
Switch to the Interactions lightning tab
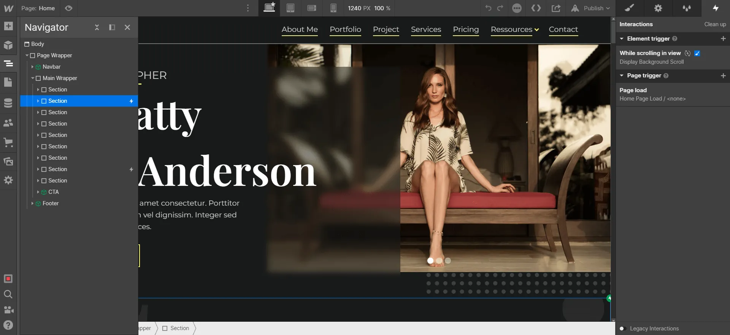coord(716,8)
